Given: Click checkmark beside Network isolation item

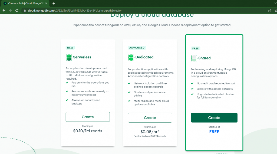Looking at the screenshot, I should pos(129,83).
